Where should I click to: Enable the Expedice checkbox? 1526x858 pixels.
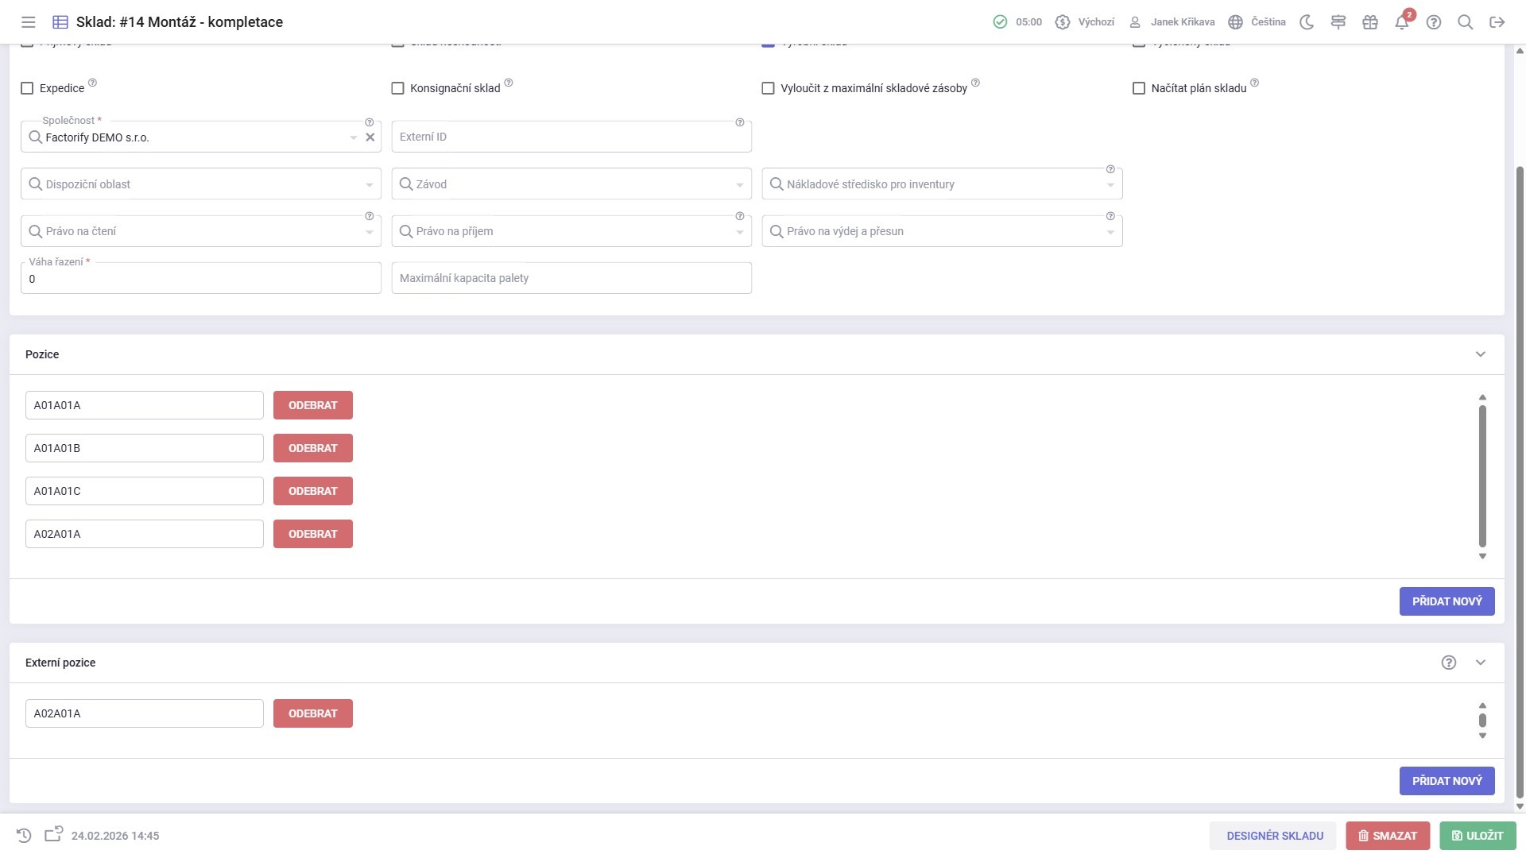pos(27,88)
